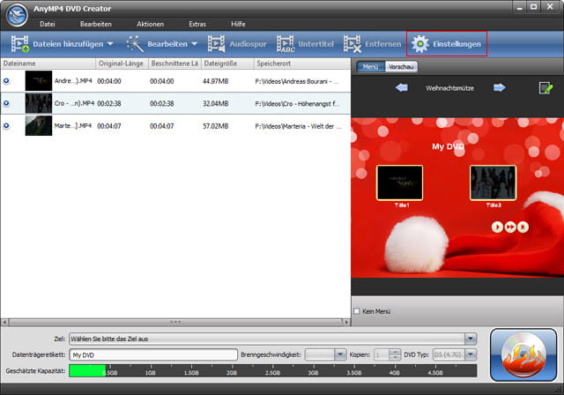Sort by the Original-Länge column header

122,63
